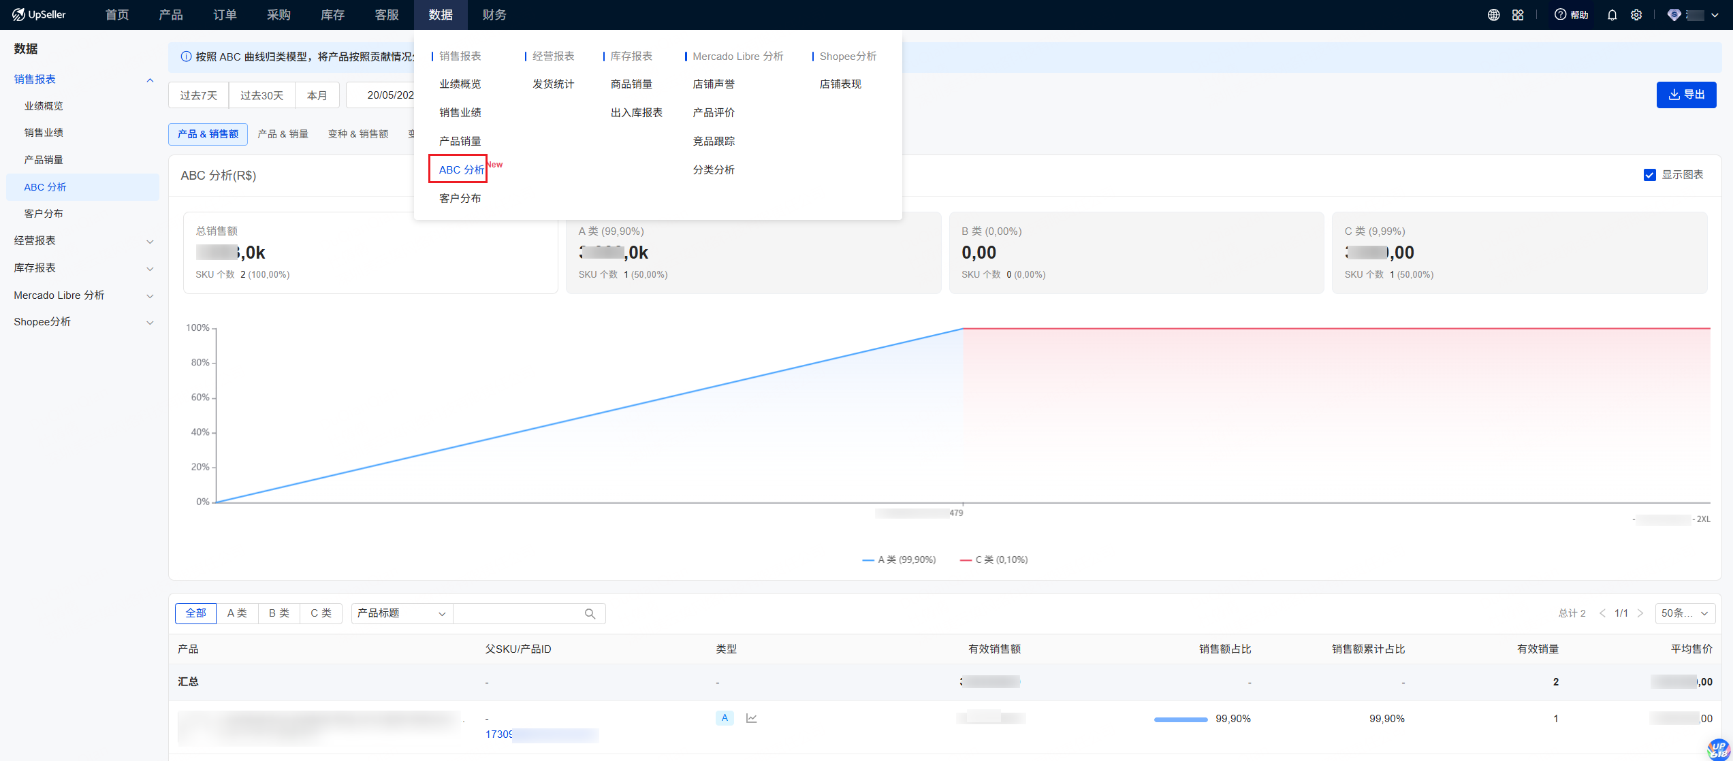Viewport: 1733px width, 761px height.
Task: Open the 产品标题 search field dropdown
Action: click(x=402, y=613)
